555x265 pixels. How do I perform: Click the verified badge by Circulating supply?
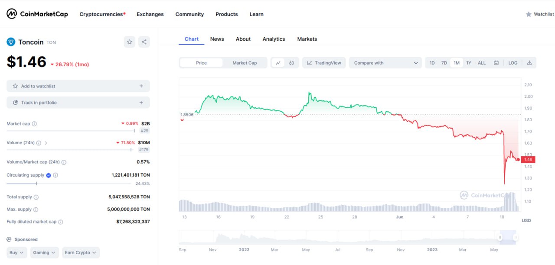[x=49, y=175]
